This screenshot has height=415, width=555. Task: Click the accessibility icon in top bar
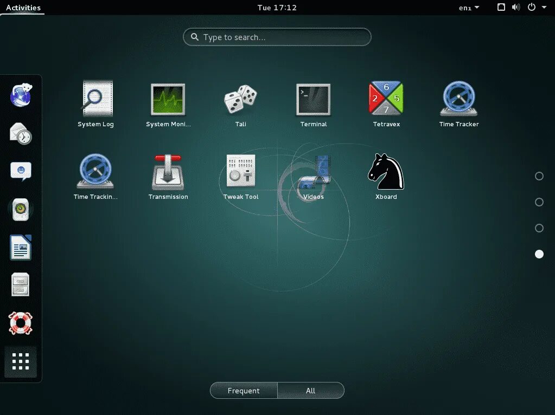[x=501, y=7]
